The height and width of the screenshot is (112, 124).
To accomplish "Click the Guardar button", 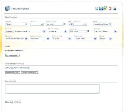I will (x=9, y=102).
